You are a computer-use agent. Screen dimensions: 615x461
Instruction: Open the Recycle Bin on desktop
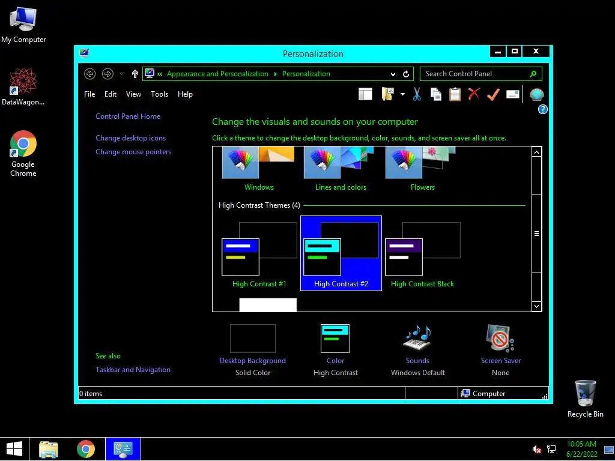pyautogui.click(x=585, y=399)
